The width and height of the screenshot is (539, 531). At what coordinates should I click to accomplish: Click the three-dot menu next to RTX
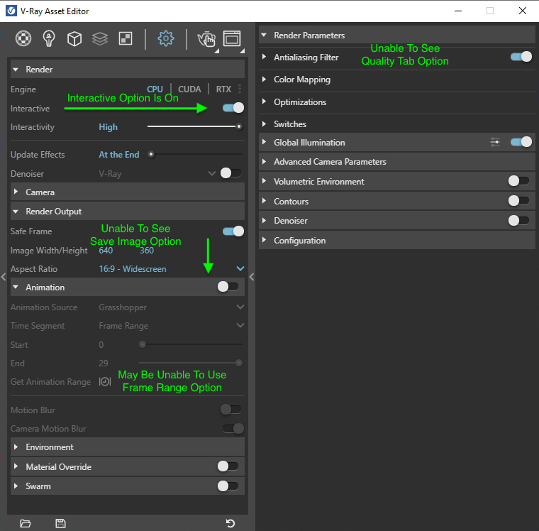tap(240, 89)
